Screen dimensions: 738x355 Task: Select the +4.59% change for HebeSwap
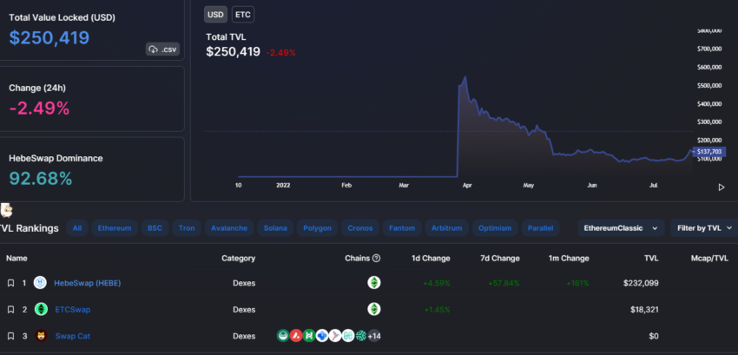tap(437, 283)
